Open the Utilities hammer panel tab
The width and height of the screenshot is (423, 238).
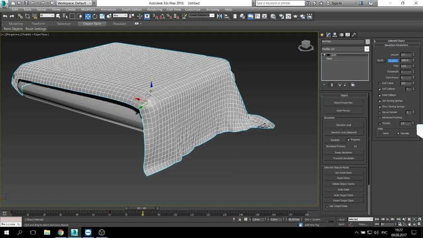tap(354, 35)
